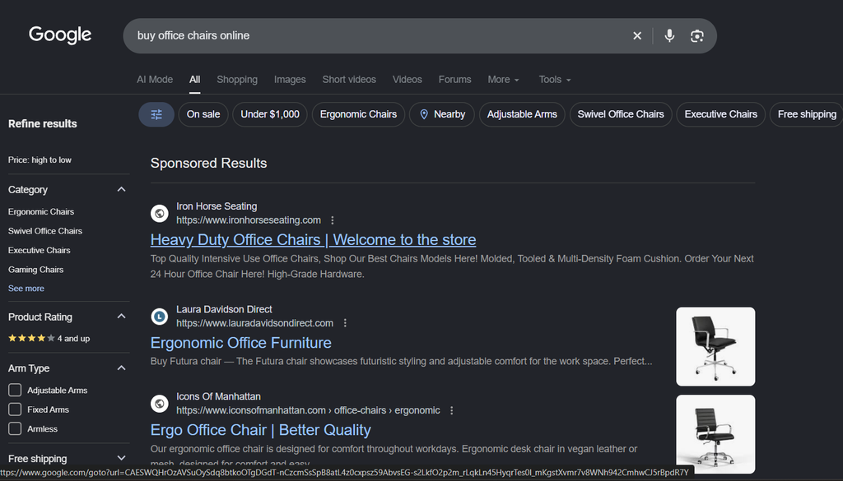The image size is (843, 481).
Task: Apply the Free shipping filter chip
Action: (807, 114)
